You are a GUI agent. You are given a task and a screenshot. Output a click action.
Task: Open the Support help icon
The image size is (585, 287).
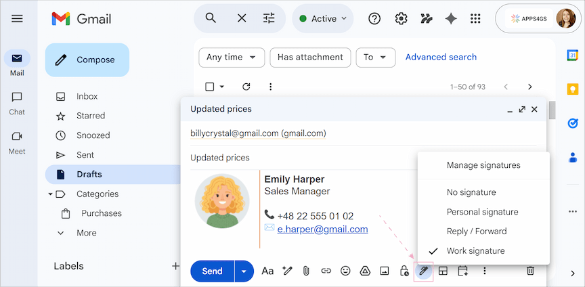pyautogui.click(x=374, y=19)
